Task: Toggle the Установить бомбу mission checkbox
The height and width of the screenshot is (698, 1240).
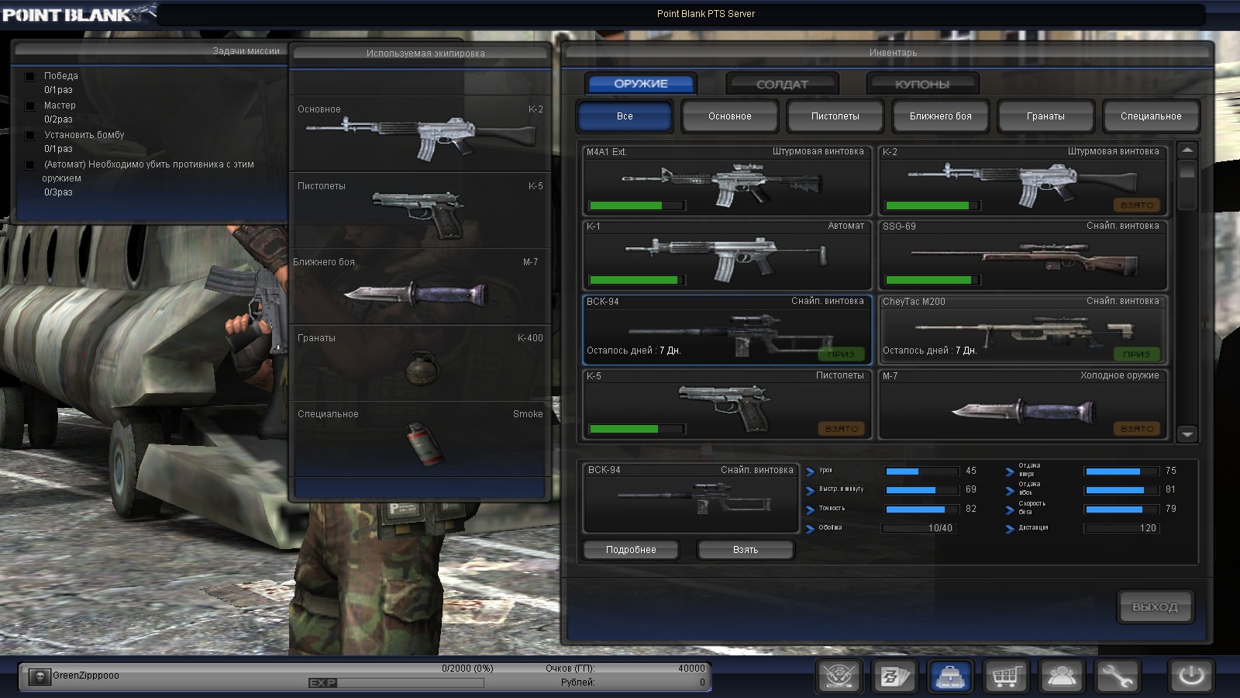Action: (30, 135)
